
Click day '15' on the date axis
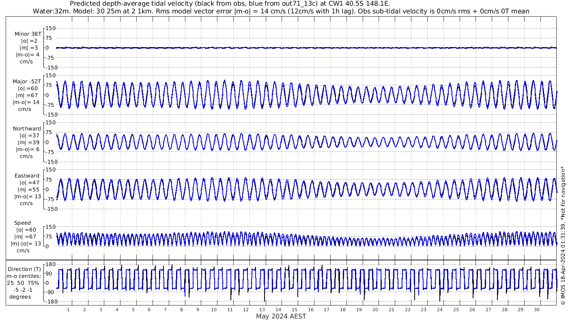295,310
